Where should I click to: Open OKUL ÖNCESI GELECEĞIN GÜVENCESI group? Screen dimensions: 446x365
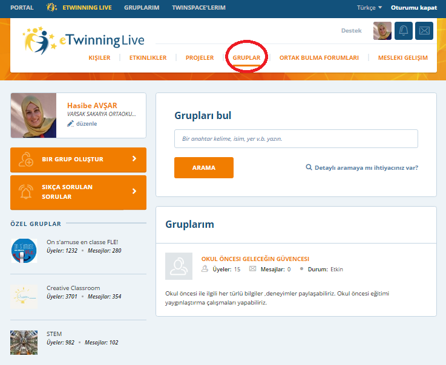tap(255, 259)
